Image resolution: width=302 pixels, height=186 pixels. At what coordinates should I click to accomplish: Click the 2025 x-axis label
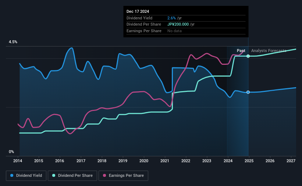[x=249, y=161]
